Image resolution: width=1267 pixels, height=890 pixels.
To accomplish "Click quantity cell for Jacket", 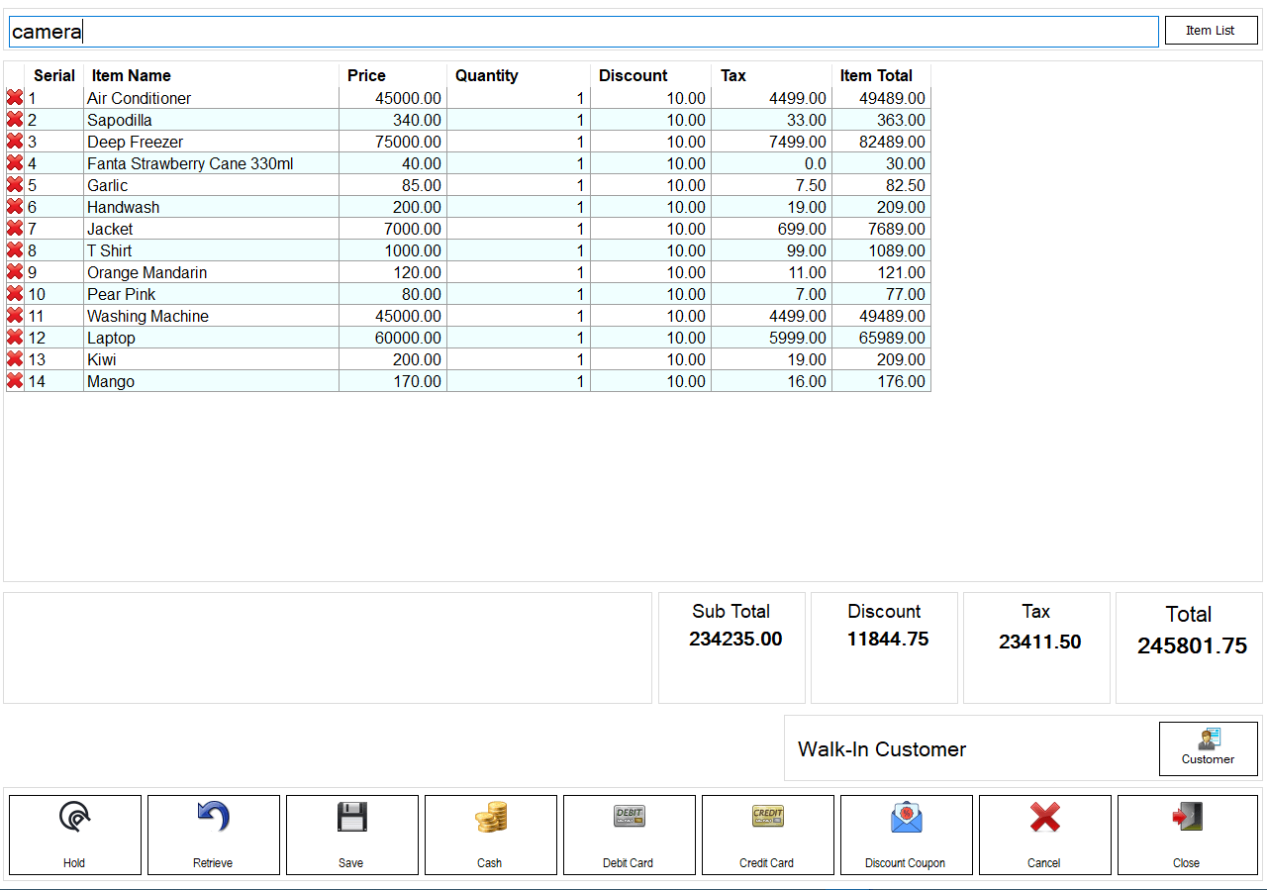I will [519, 229].
